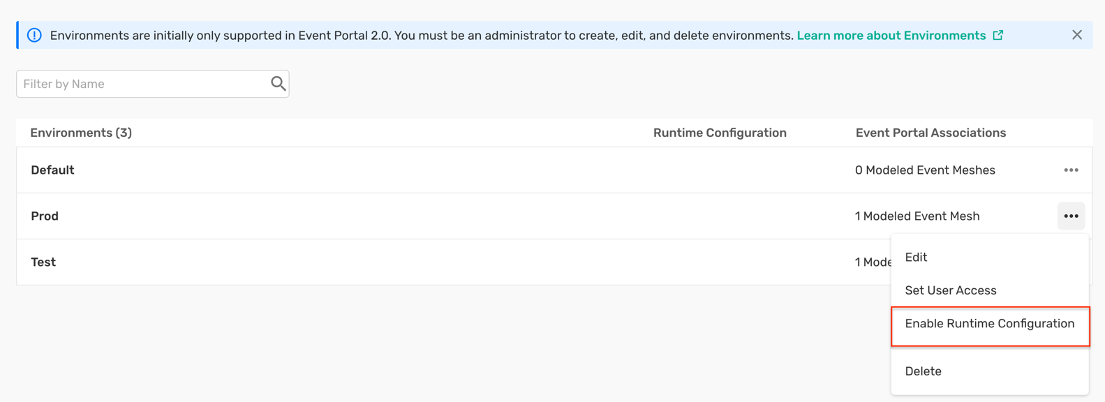The height and width of the screenshot is (402, 1105).
Task: Click Prod's 1 Modeled Event Mesh text
Action: [x=917, y=216]
